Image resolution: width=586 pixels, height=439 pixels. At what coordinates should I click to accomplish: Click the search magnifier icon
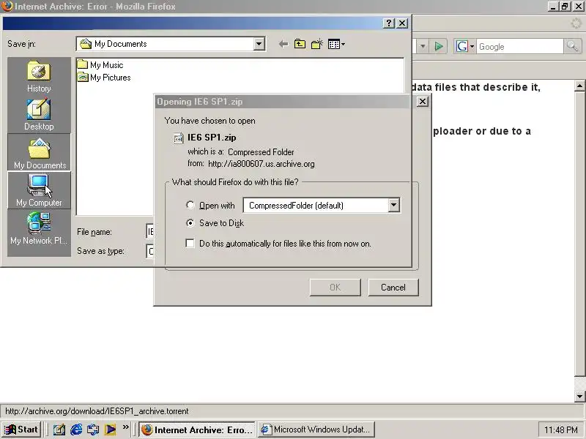pyautogui.click(x=572, y=46)
